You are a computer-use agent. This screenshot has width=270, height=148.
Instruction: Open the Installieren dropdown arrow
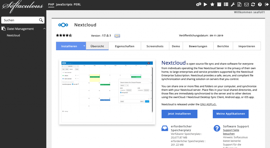(84, 46)
